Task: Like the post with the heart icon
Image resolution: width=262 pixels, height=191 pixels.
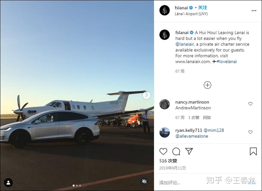Action: 163,151
